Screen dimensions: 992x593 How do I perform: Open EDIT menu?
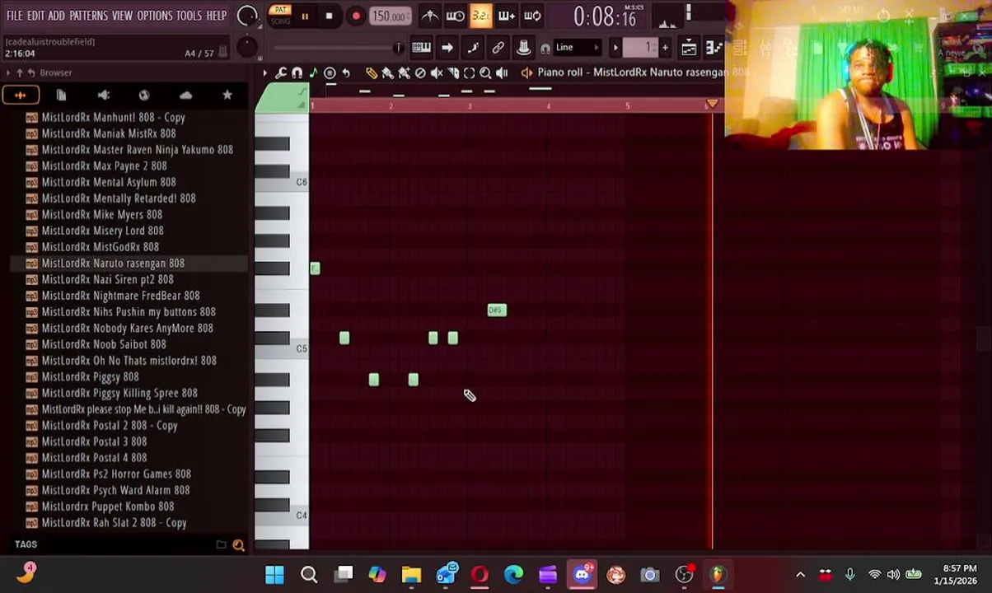tap(35, 16)
